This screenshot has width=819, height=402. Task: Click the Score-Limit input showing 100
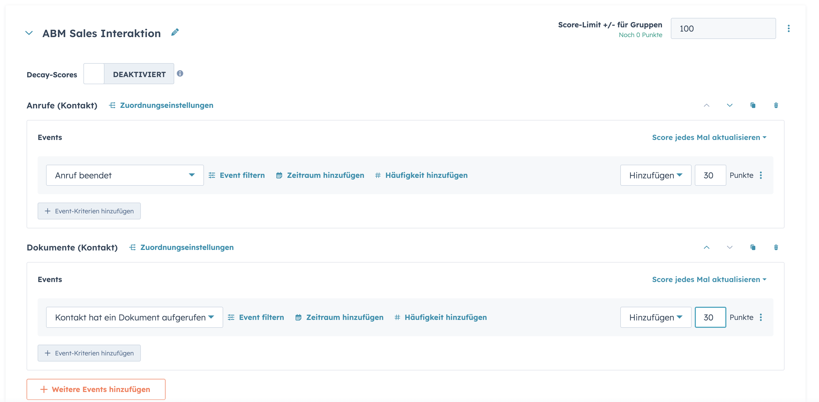[x=723, y=28]
